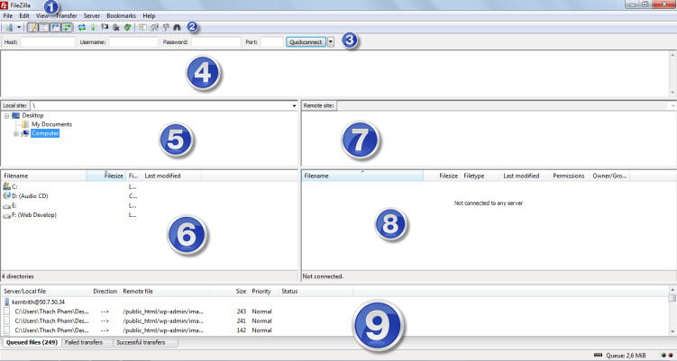Open the Bookmarks menu
This screenshot has height=361, width=677.
(121, 16)
